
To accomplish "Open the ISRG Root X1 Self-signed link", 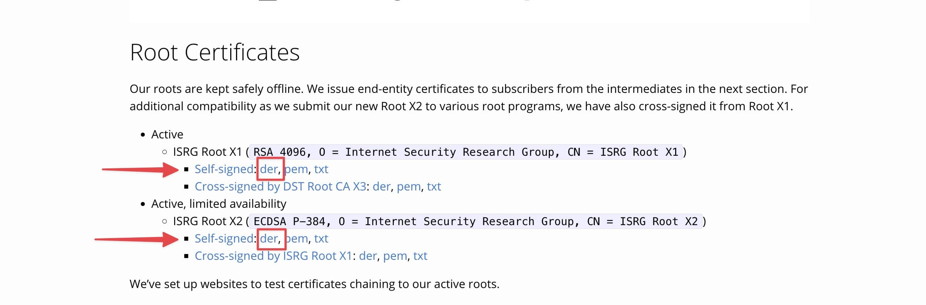I will pyautogui.click(x=224, y=169).
